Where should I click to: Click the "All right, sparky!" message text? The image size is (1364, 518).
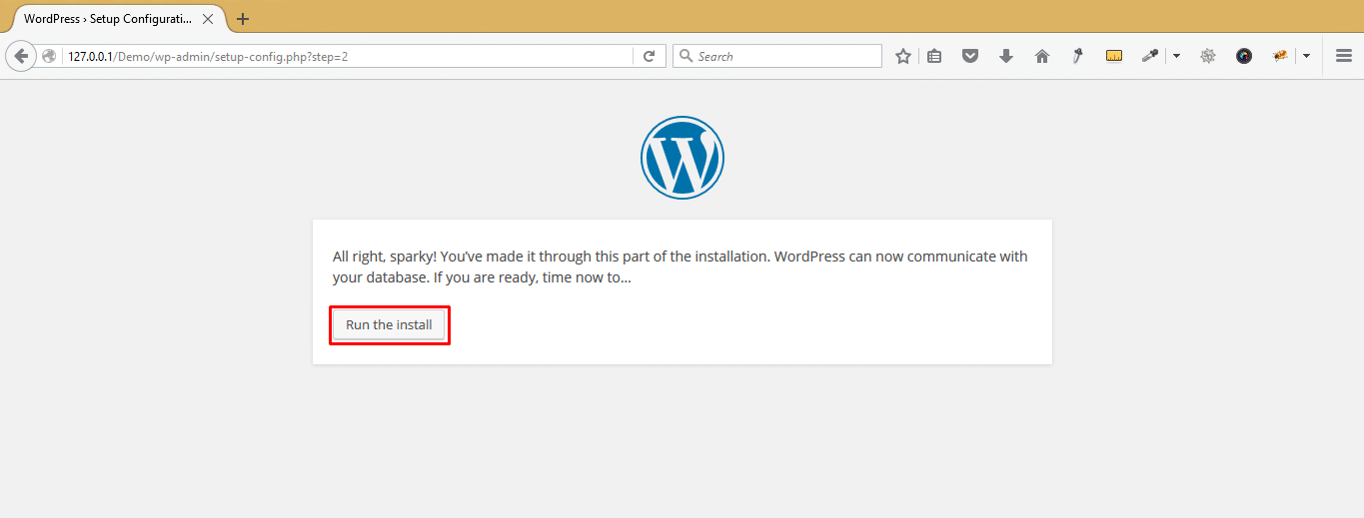[x=681, y=267]
